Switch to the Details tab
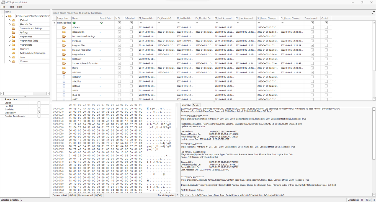This screenshot has width=376, height=202. 196,105
